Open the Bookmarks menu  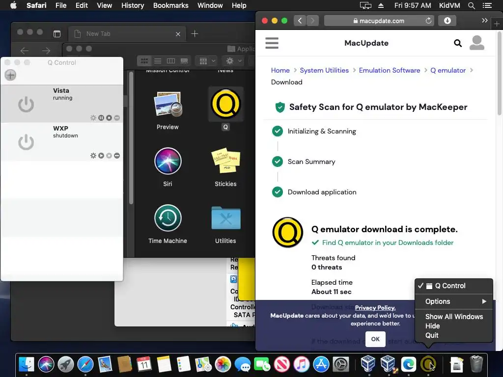point(170,5)
